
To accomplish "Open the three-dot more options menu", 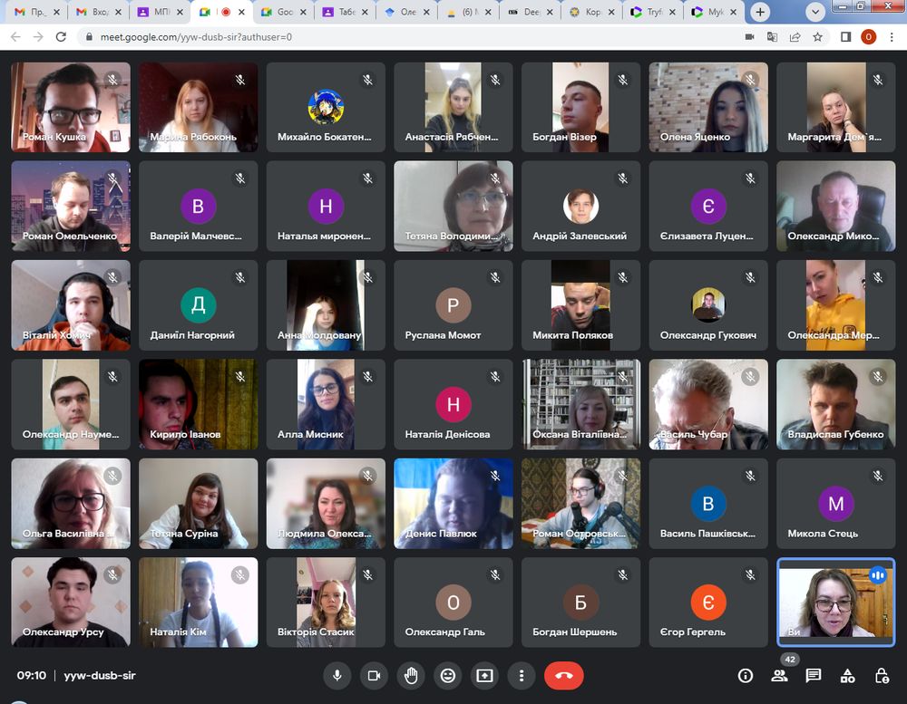I will pyautogui.click(x=521, y=675).
